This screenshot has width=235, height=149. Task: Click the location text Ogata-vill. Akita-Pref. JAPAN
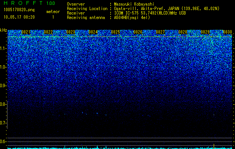coord(146,9)
